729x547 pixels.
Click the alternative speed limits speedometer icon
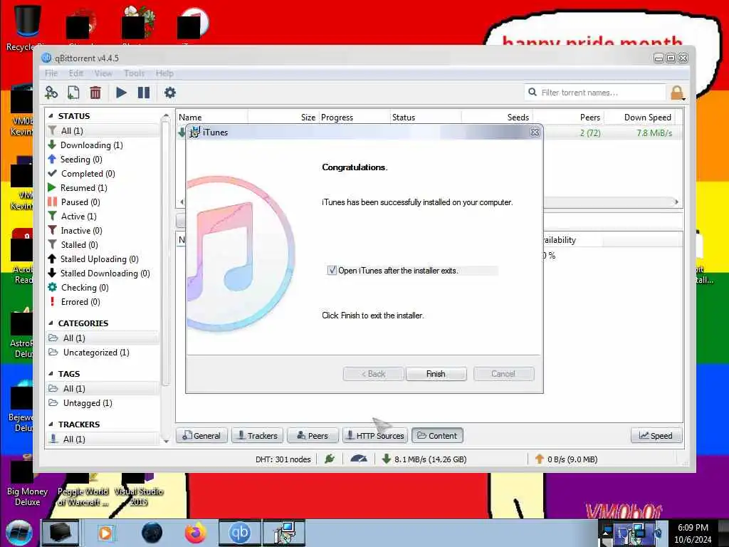(x=359, y=459)
